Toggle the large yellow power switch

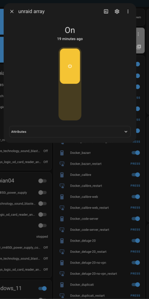pos(70,84)
